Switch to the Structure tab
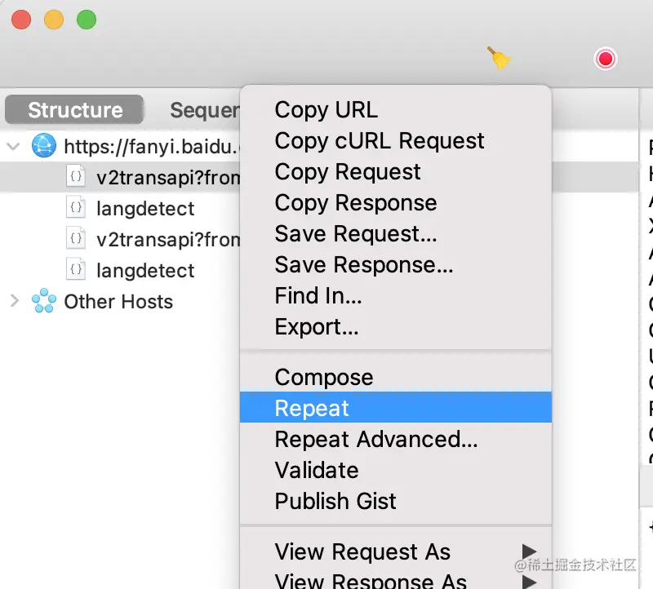Screen dimensions: 653x589 point(74,110)
